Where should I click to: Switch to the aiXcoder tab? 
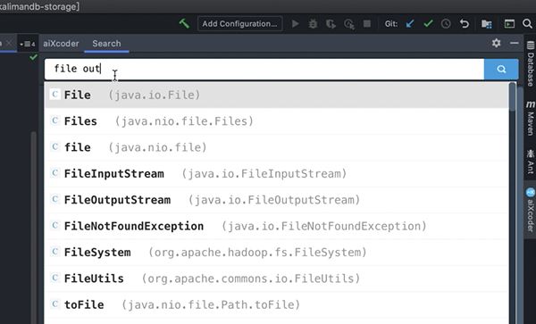61,44
